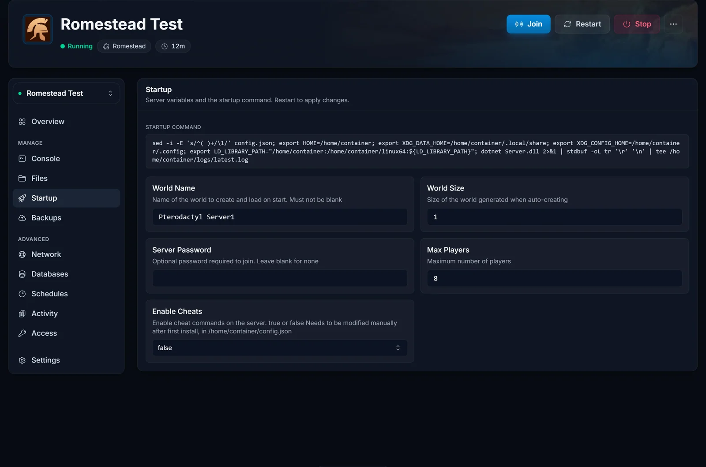
Task: Click the startup command text box
Action: (x=417, y=151)
